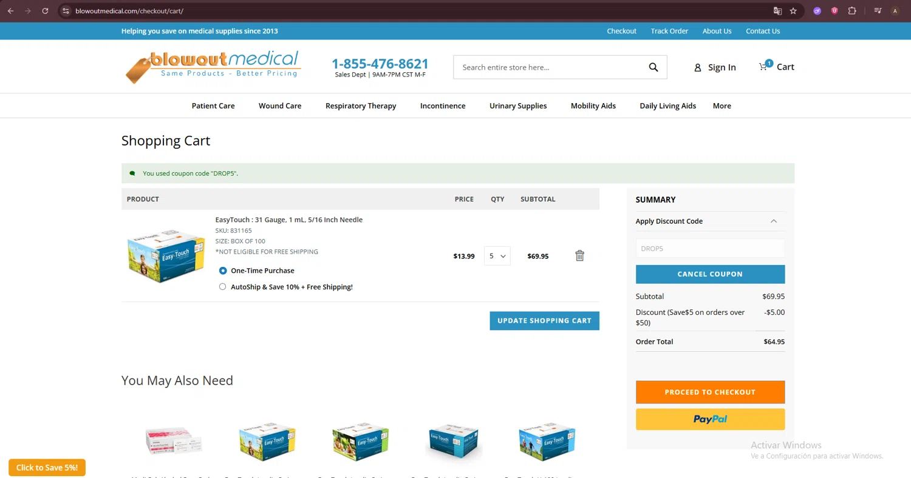Click Update Shopping Cart button

click(544, 321)
